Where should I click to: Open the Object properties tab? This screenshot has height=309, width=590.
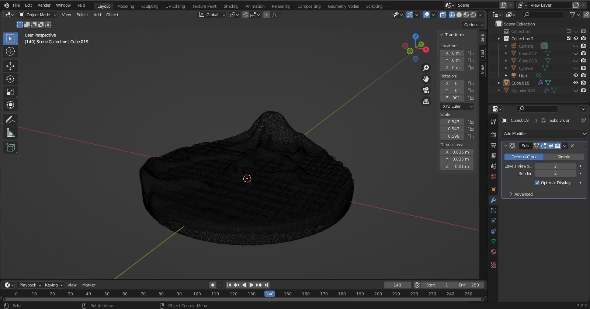[493, 190]
